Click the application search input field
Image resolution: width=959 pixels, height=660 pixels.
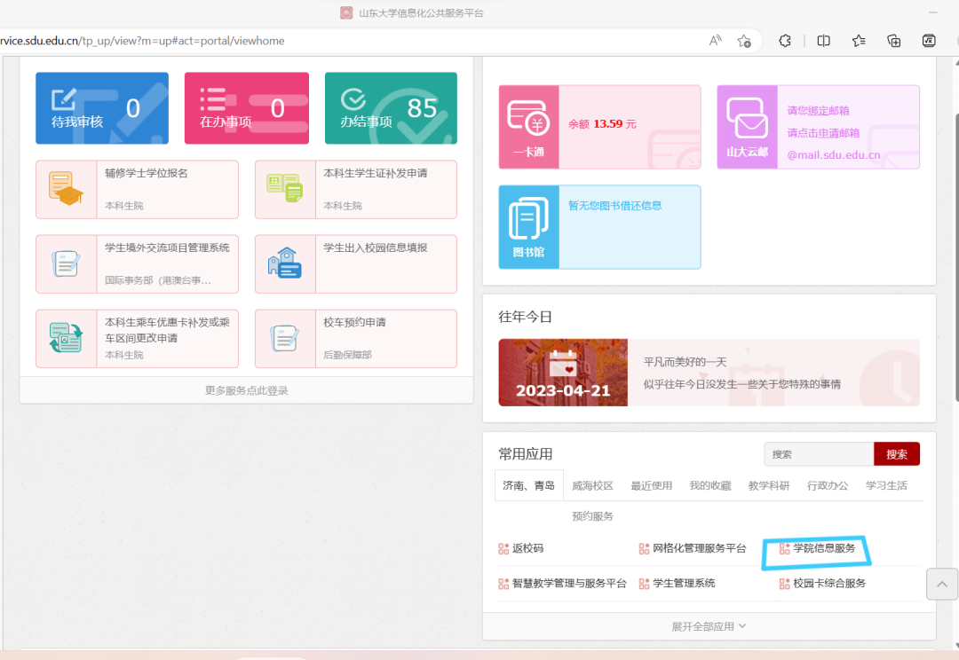pyautogui.click(x=818, y=454)
